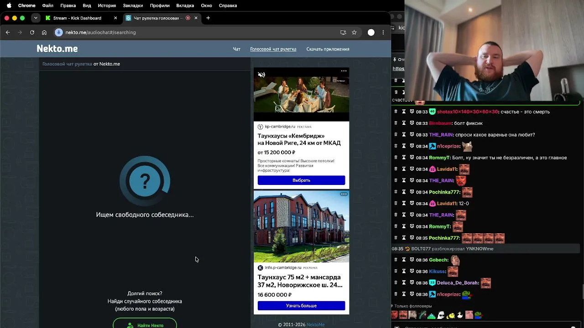Open options menu on brick townhouse ad

(344, 194)
